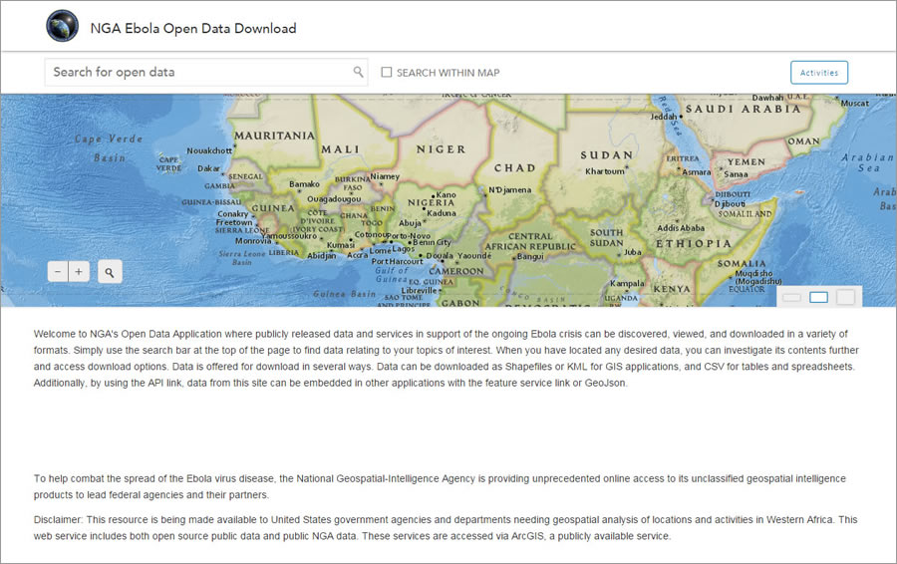Click the NGA globe logo
The height and width of the screenshot is (564, 897).
(63, 26)
